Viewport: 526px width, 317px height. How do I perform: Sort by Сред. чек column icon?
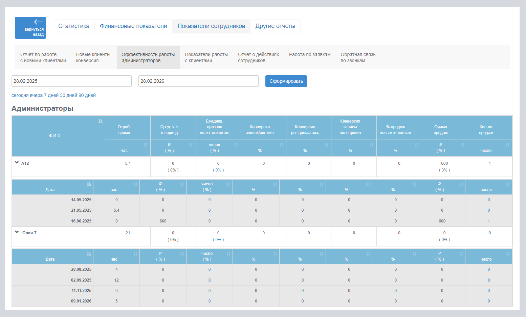click(191, 145)
